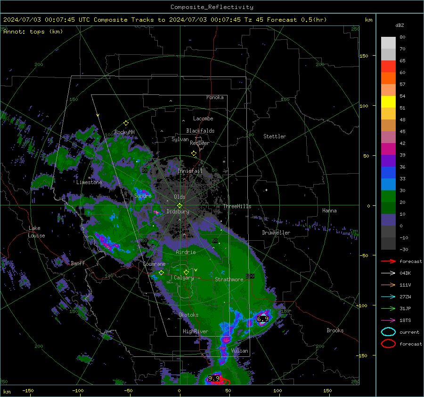Pick the blue 33-36 dBZ swatch
Viewport: 424px width, 397px height.
[x=388, y=173]
